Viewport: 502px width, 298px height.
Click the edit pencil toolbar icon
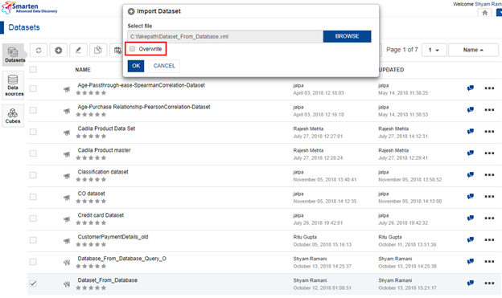coord(78,50)
